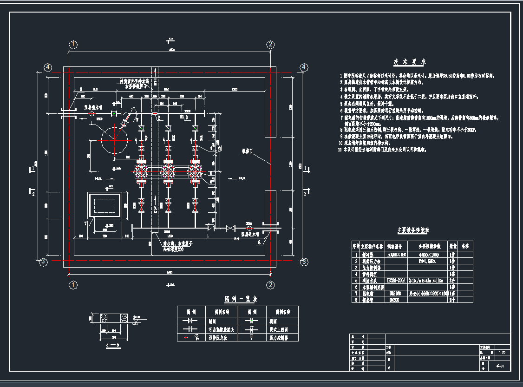Image resolution: width=523 pixels, height=387 pixels.
Task: Click the 1:20 scale value in title block
Action: pos(502,352)
